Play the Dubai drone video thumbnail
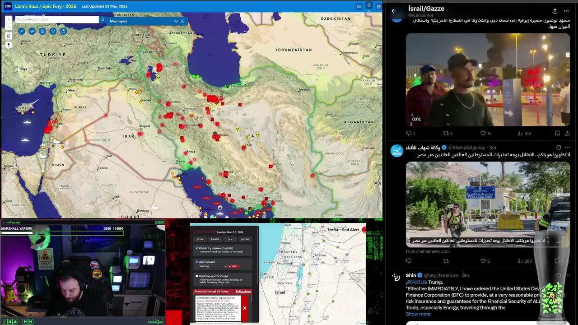The image size is (578, 325). click(488, 79)
